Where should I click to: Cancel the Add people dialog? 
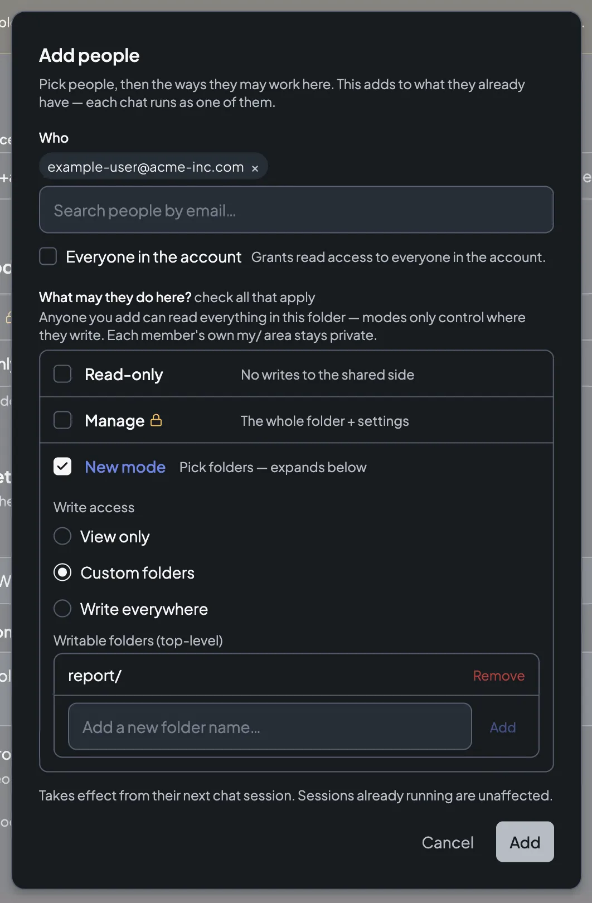point(448,842)
